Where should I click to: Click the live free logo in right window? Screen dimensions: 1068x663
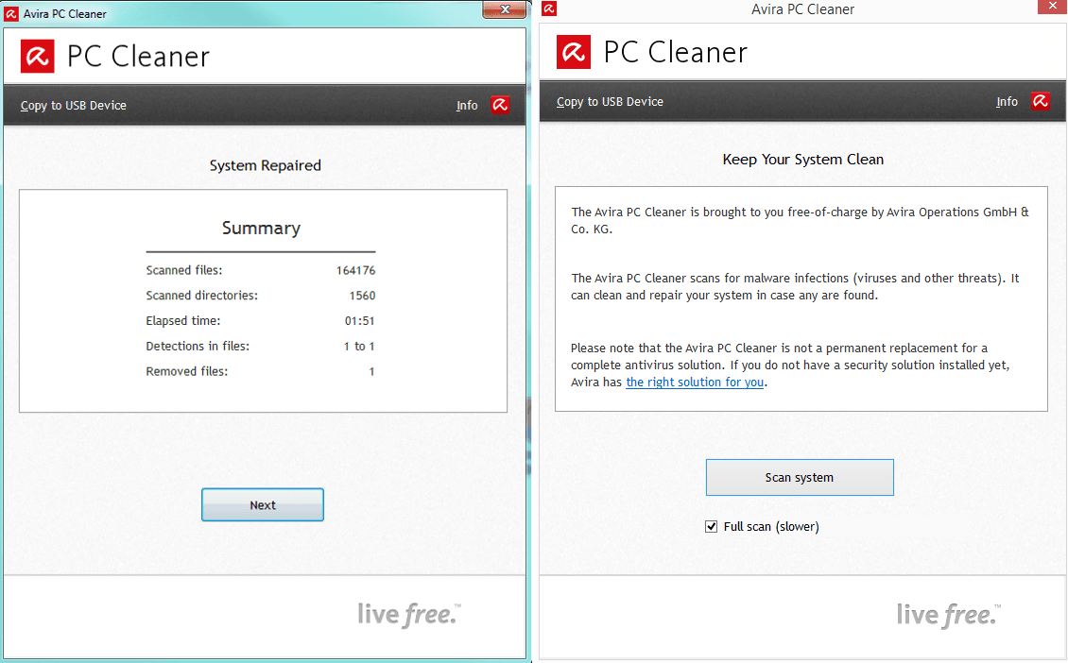[x=947, y=614]
